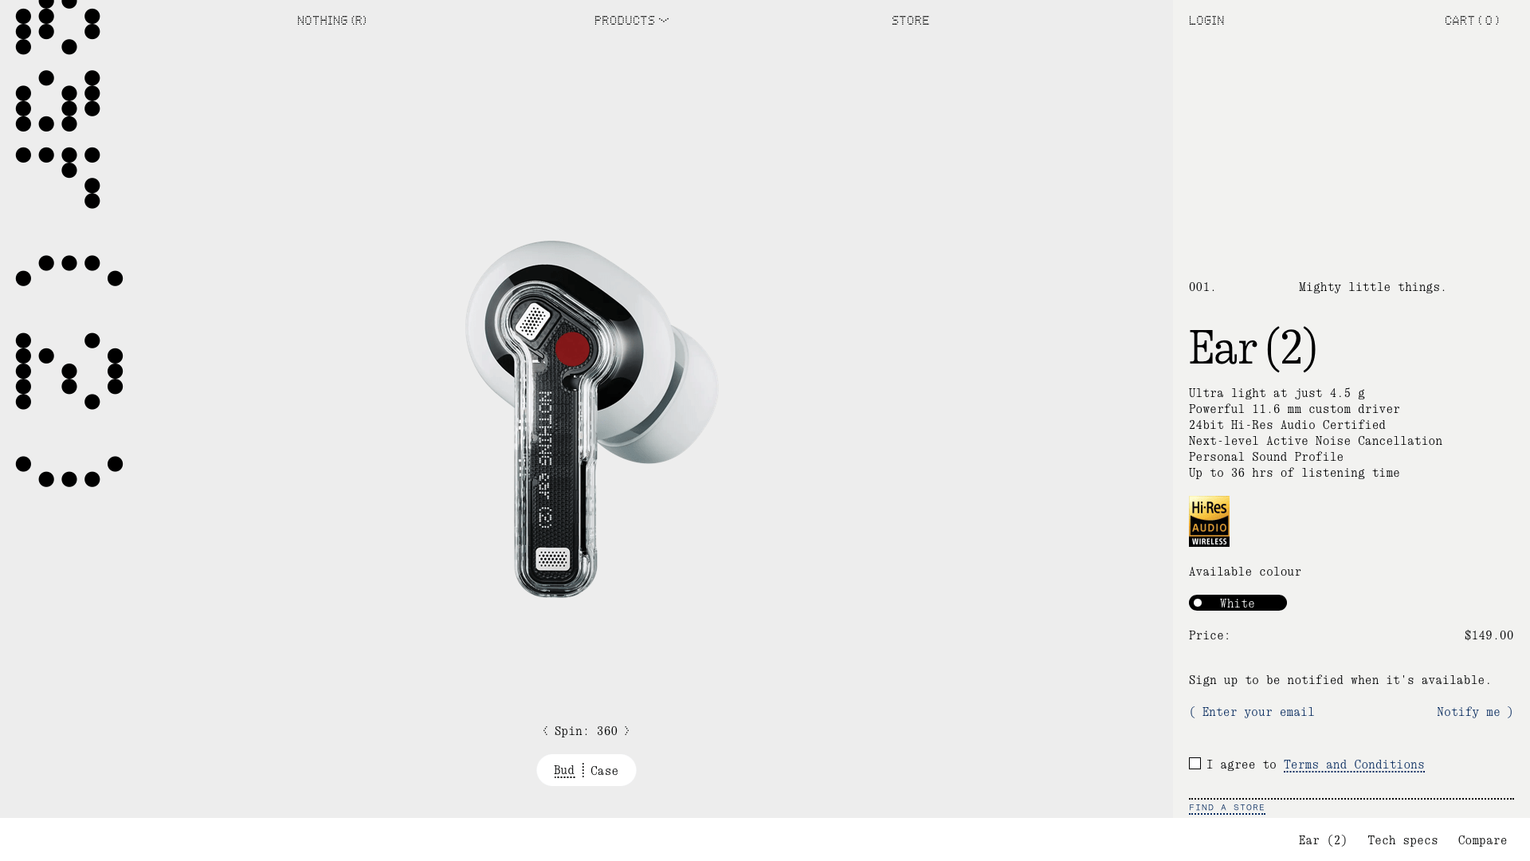The width and height of the screenshot is (1530, 861).
Task: Open the Compare tab
Action: click(1482, 840)
